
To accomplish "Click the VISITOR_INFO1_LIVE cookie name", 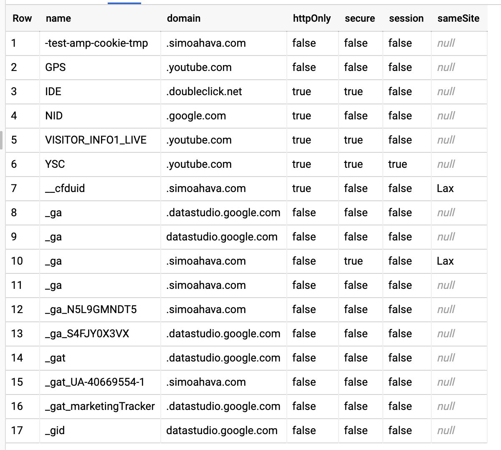I will (x=96, y=140).
